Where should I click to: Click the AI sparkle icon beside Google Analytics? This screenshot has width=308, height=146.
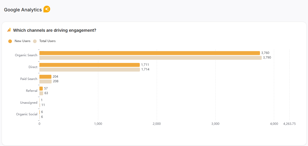(47, 9)
